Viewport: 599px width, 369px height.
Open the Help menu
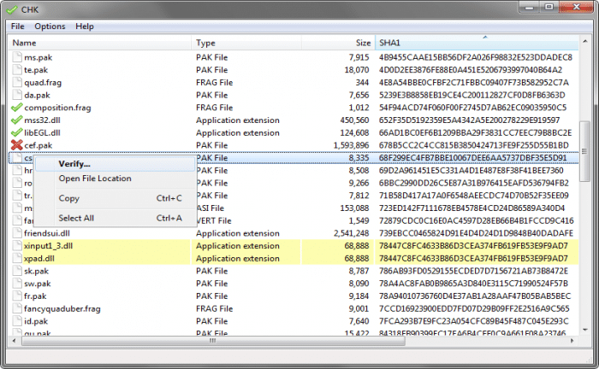[85, 26]
